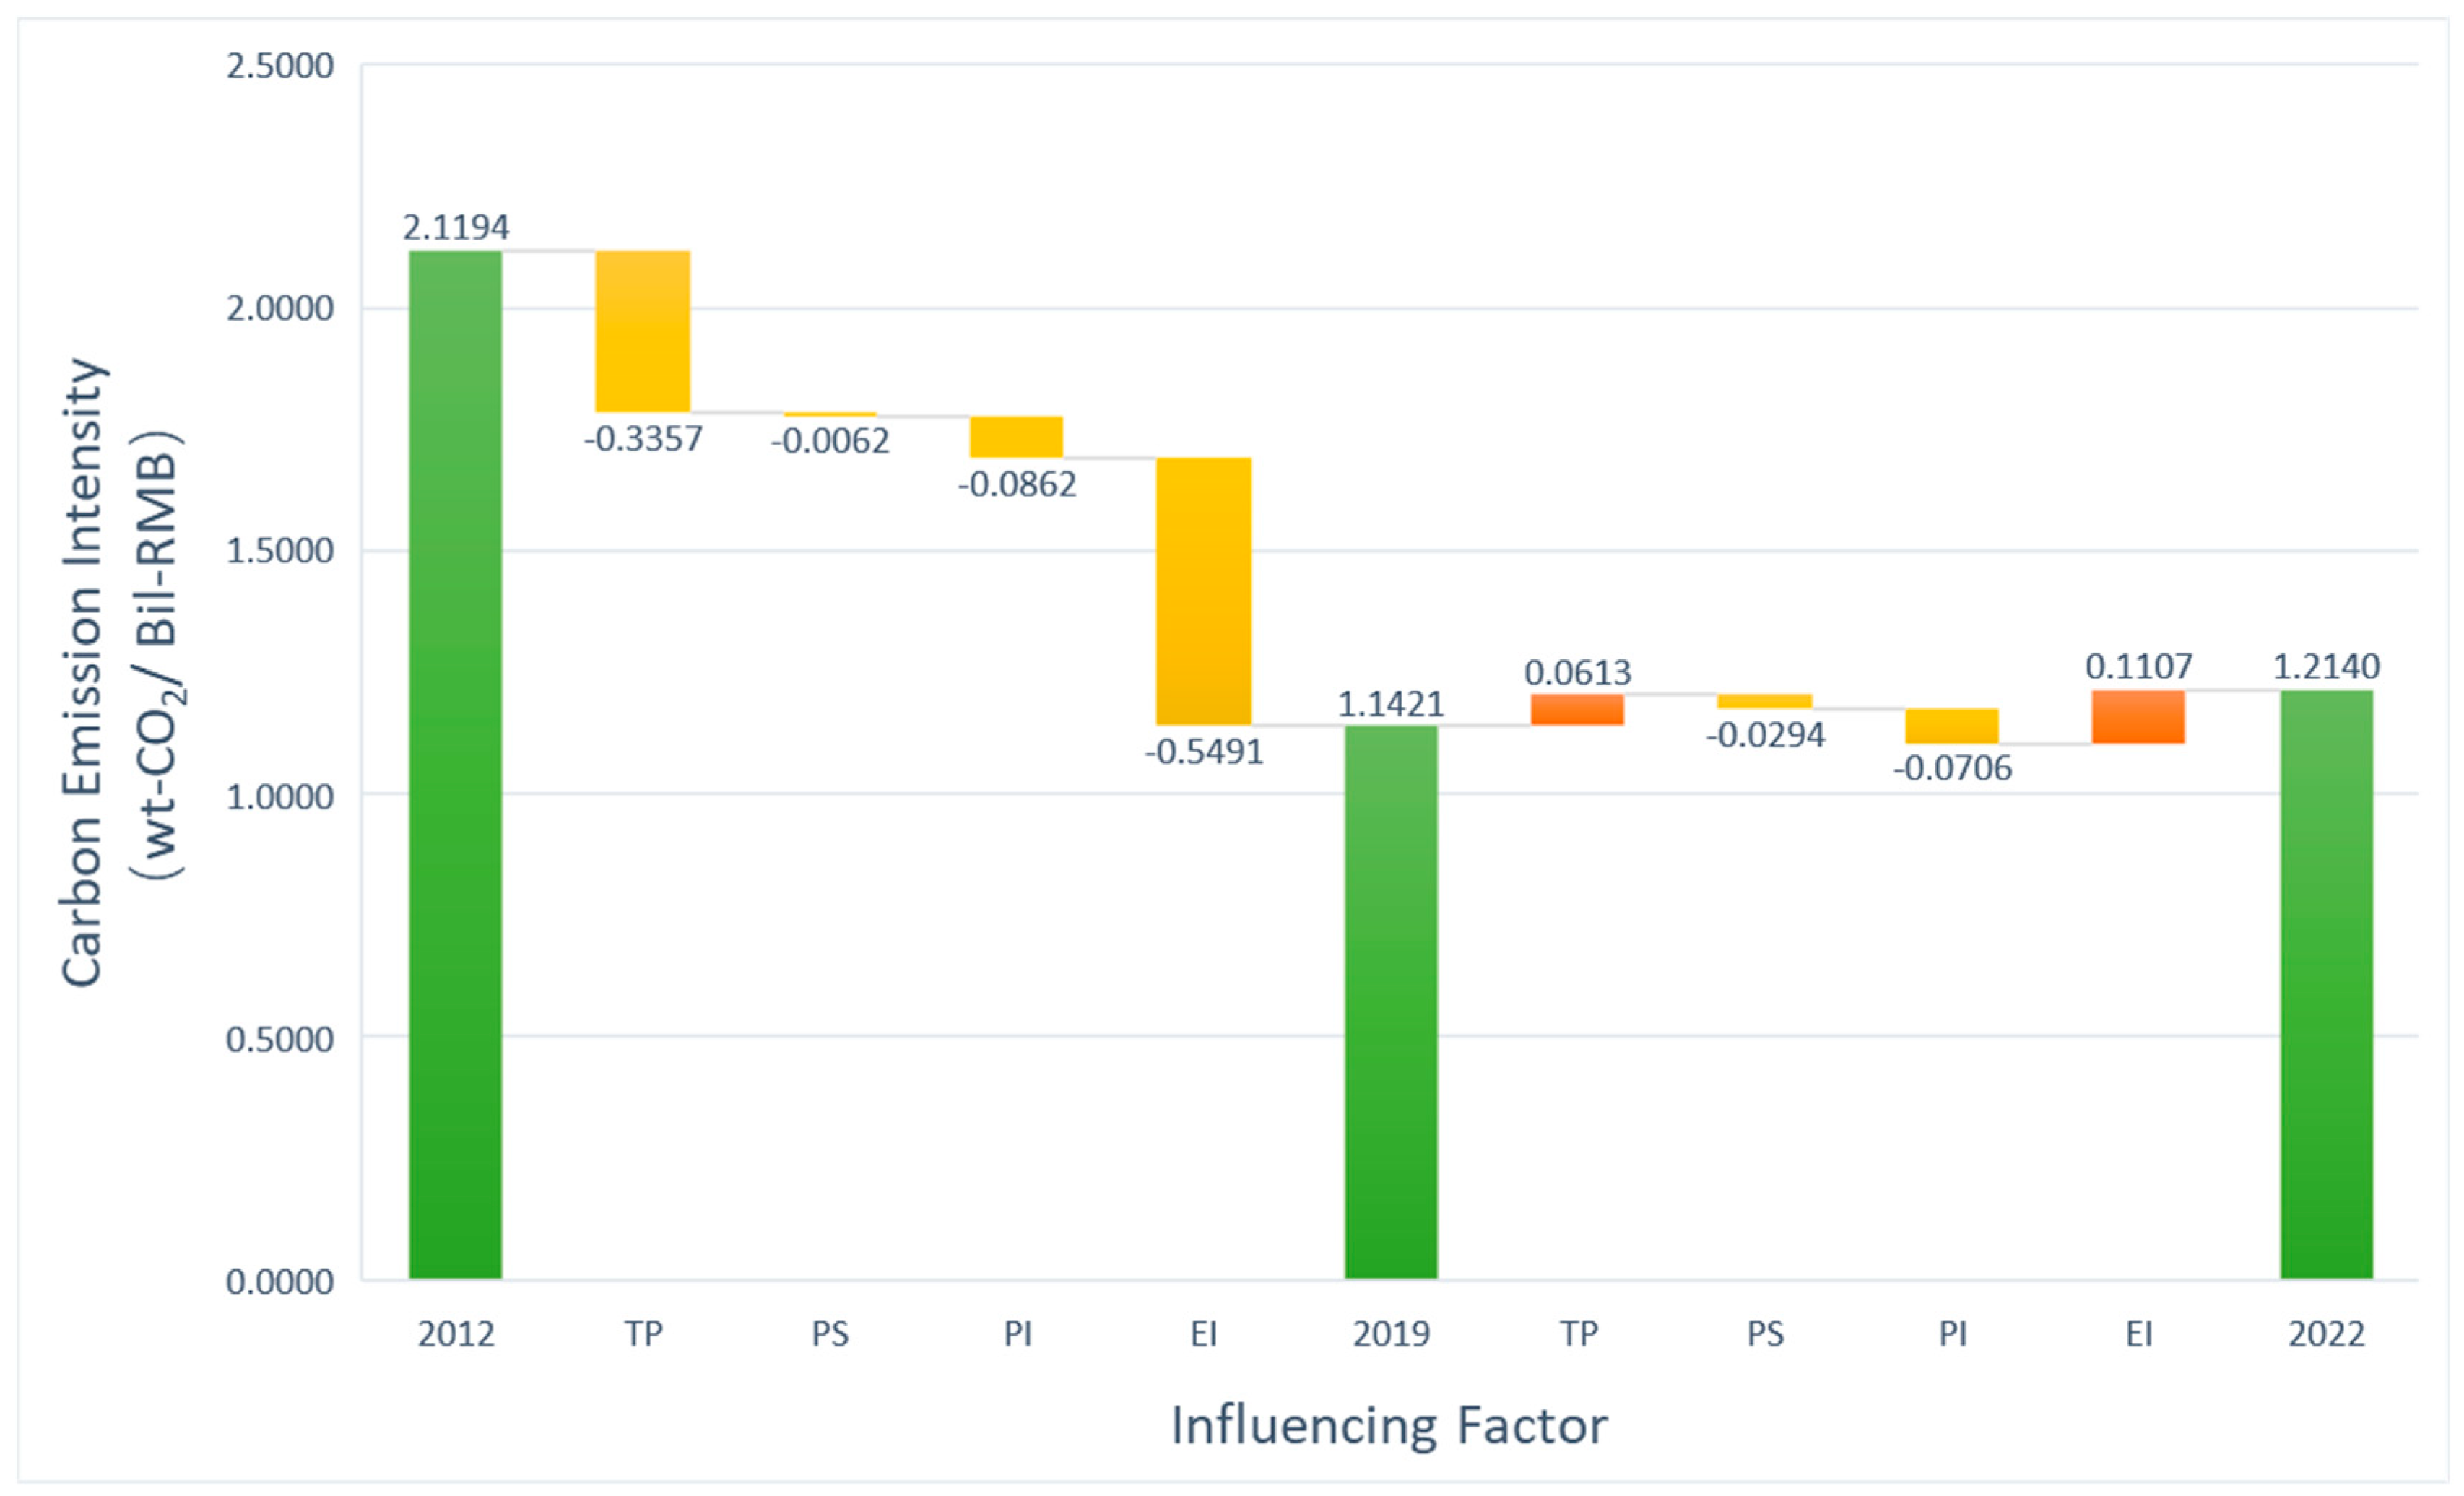Select the 0.0000 y-axis tick label
This screenshot has height=1496, width=2464.
[x=279, y=1282]
